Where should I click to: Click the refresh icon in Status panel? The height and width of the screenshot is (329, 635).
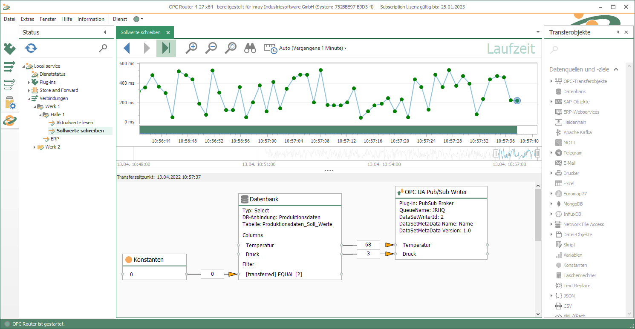(31, 48)
